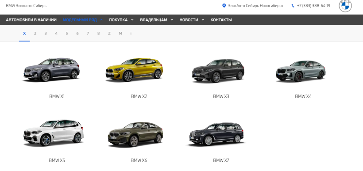This screenshot has height=171, width=363.
Task: Open the BMW X3 label link
Action: coord(221,97)
